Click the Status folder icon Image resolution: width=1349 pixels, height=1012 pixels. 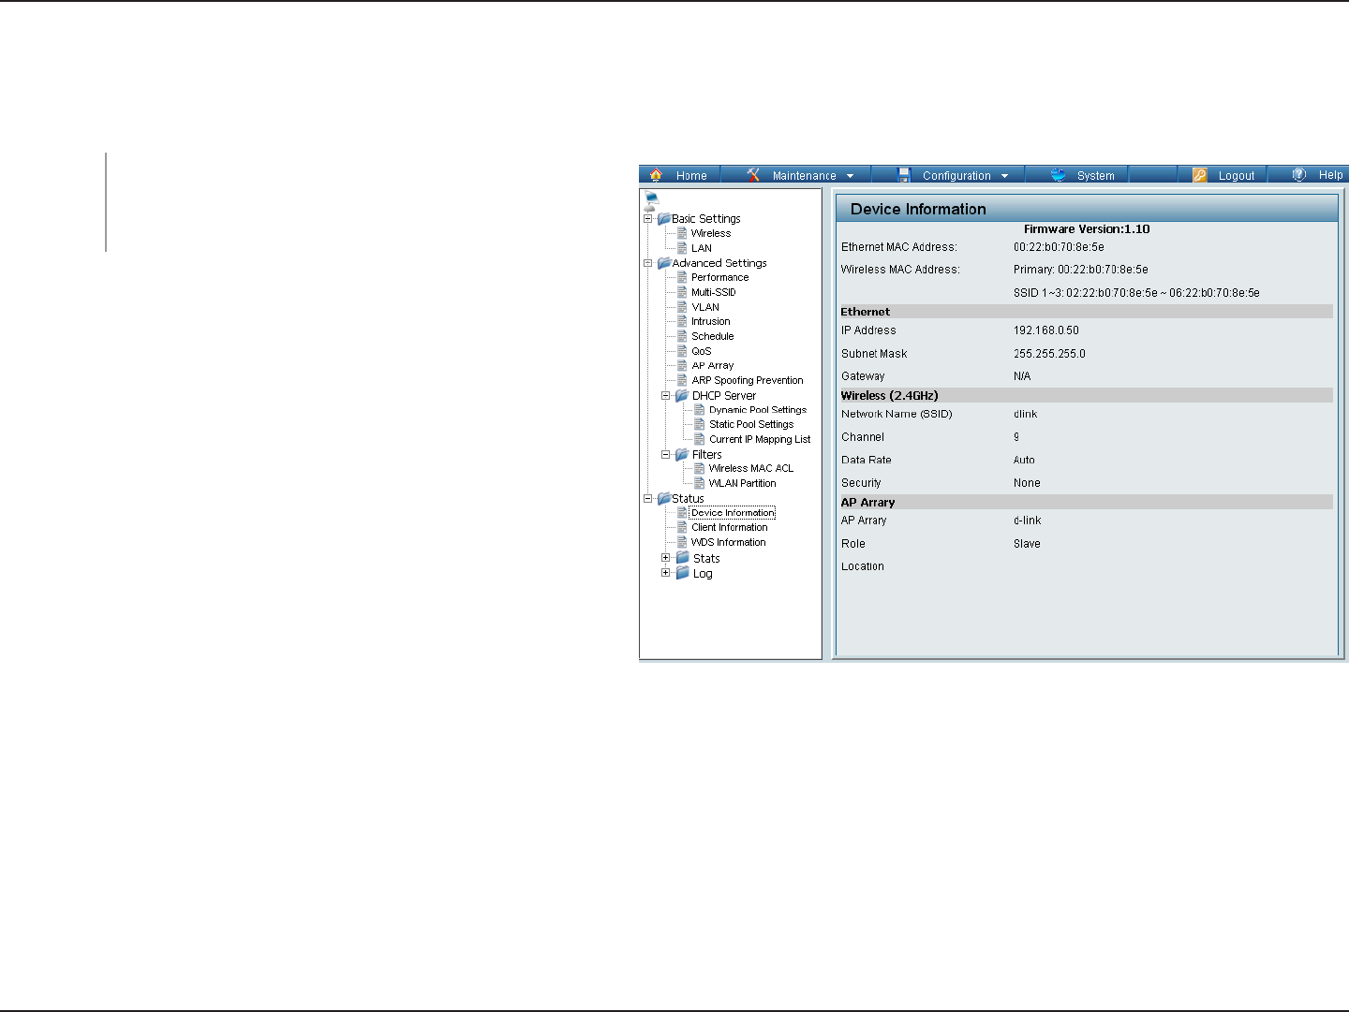664,498
